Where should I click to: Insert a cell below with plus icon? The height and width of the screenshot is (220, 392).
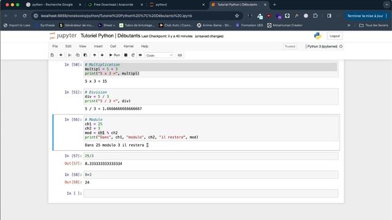(61, 55)
